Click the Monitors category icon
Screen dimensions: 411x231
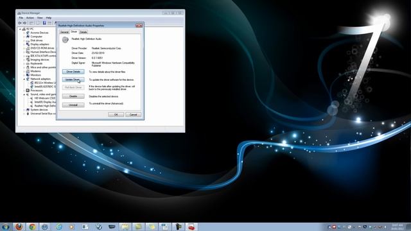28,75
